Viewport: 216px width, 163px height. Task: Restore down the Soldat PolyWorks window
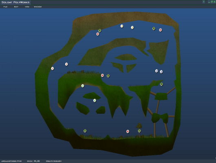coord(212,2)
